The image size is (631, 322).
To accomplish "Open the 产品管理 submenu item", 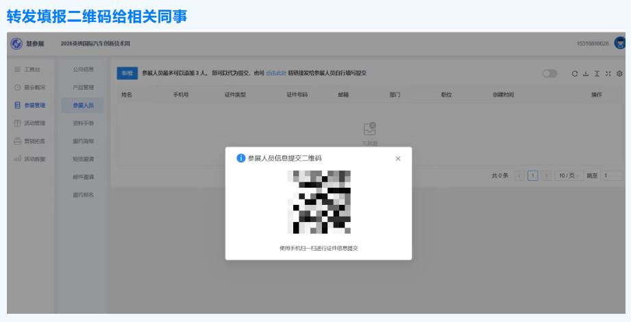I will 84,87.
